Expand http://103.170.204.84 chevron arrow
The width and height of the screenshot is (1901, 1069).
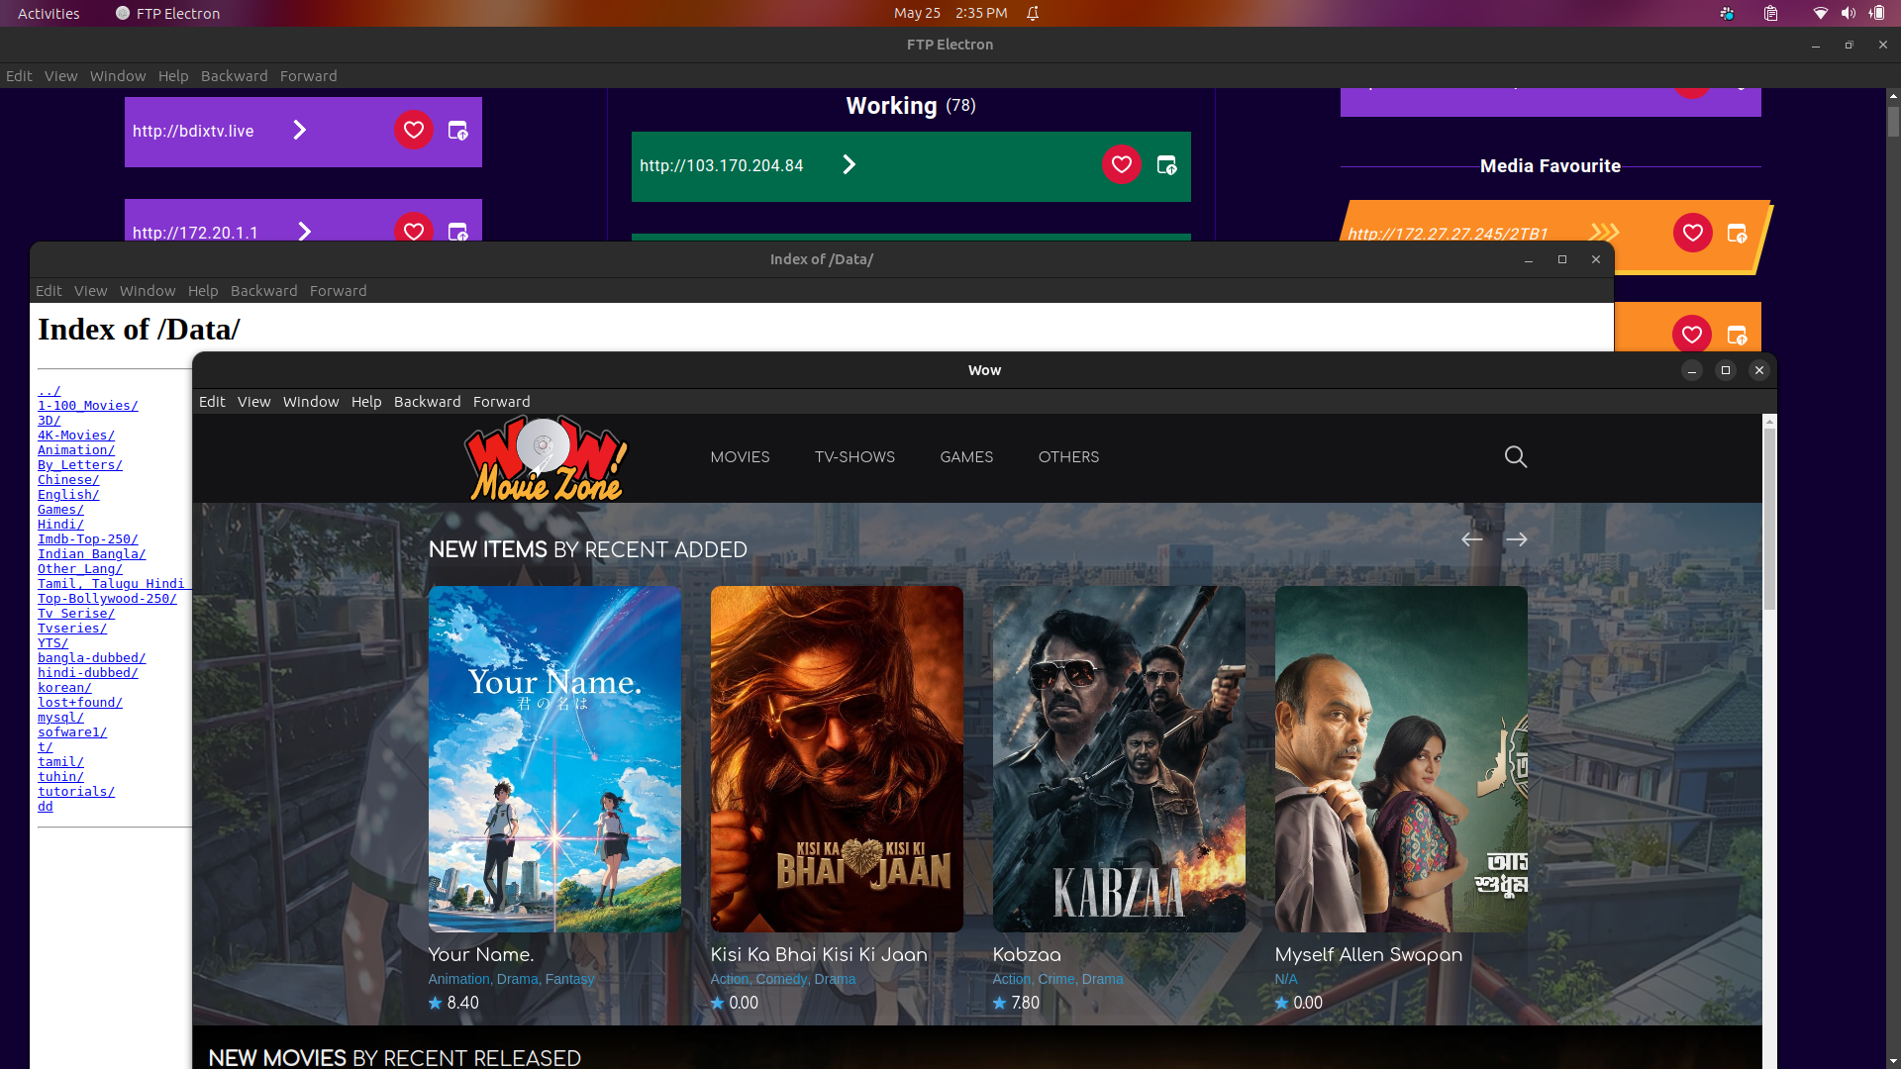(849, 164)
